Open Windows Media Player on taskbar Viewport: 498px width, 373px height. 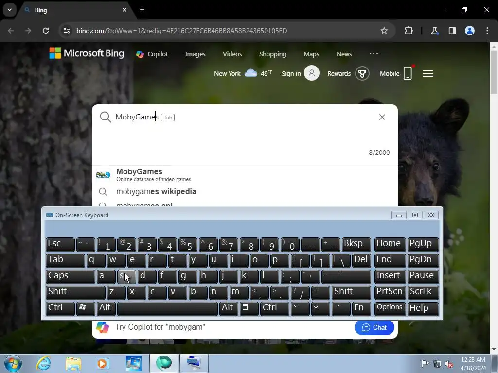[x=103, y=363]
